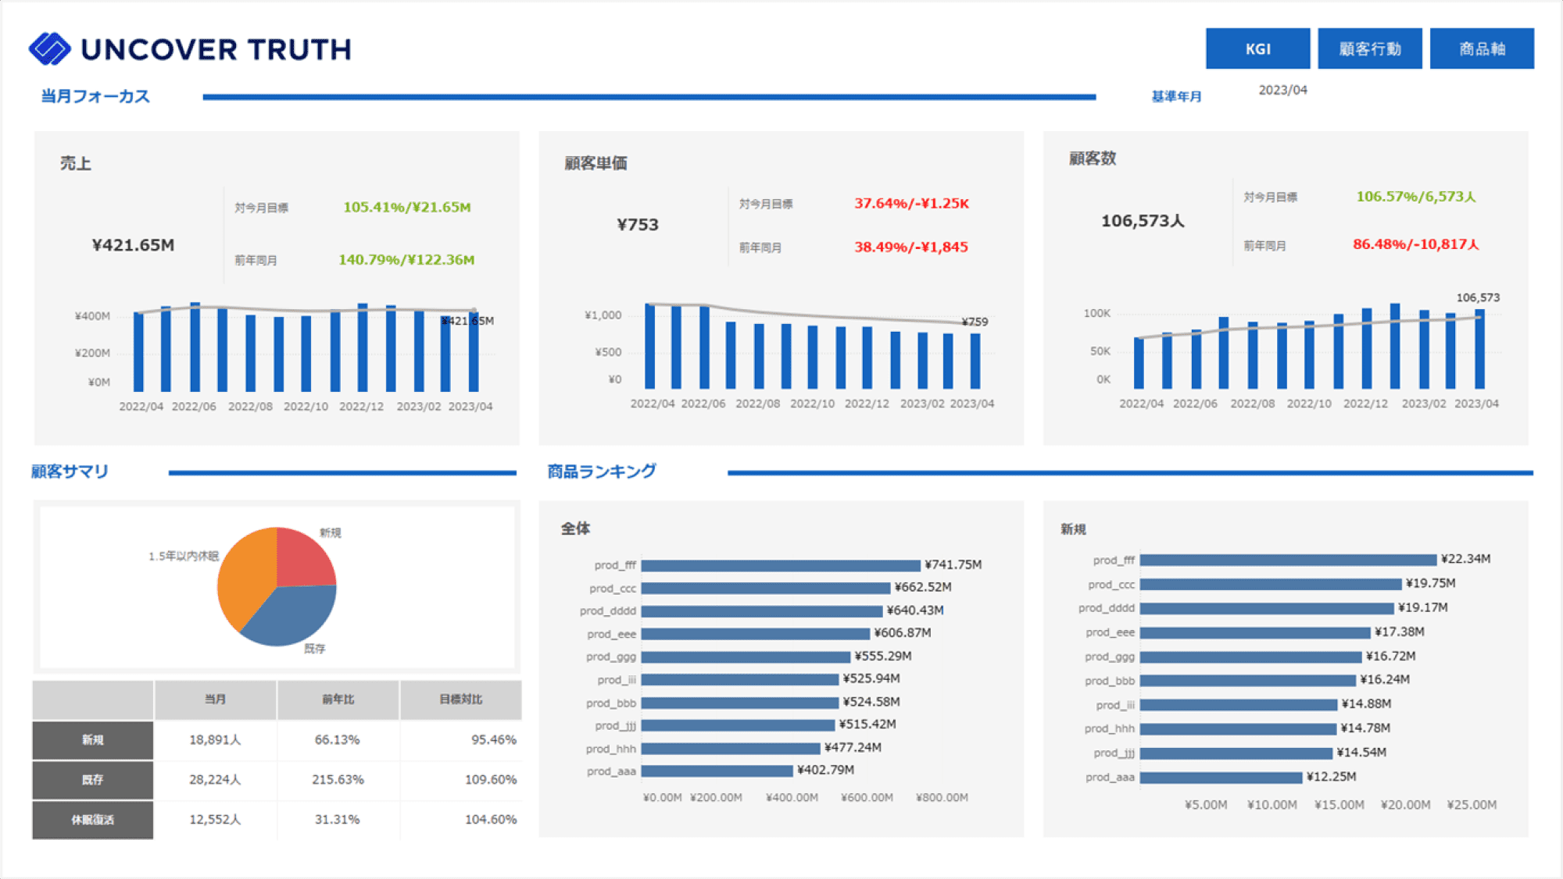Image resolution: width=1563 pixels, height=879 pixels.
Task: Click the 商品ランキング section heading
Action: pos(602,472)
